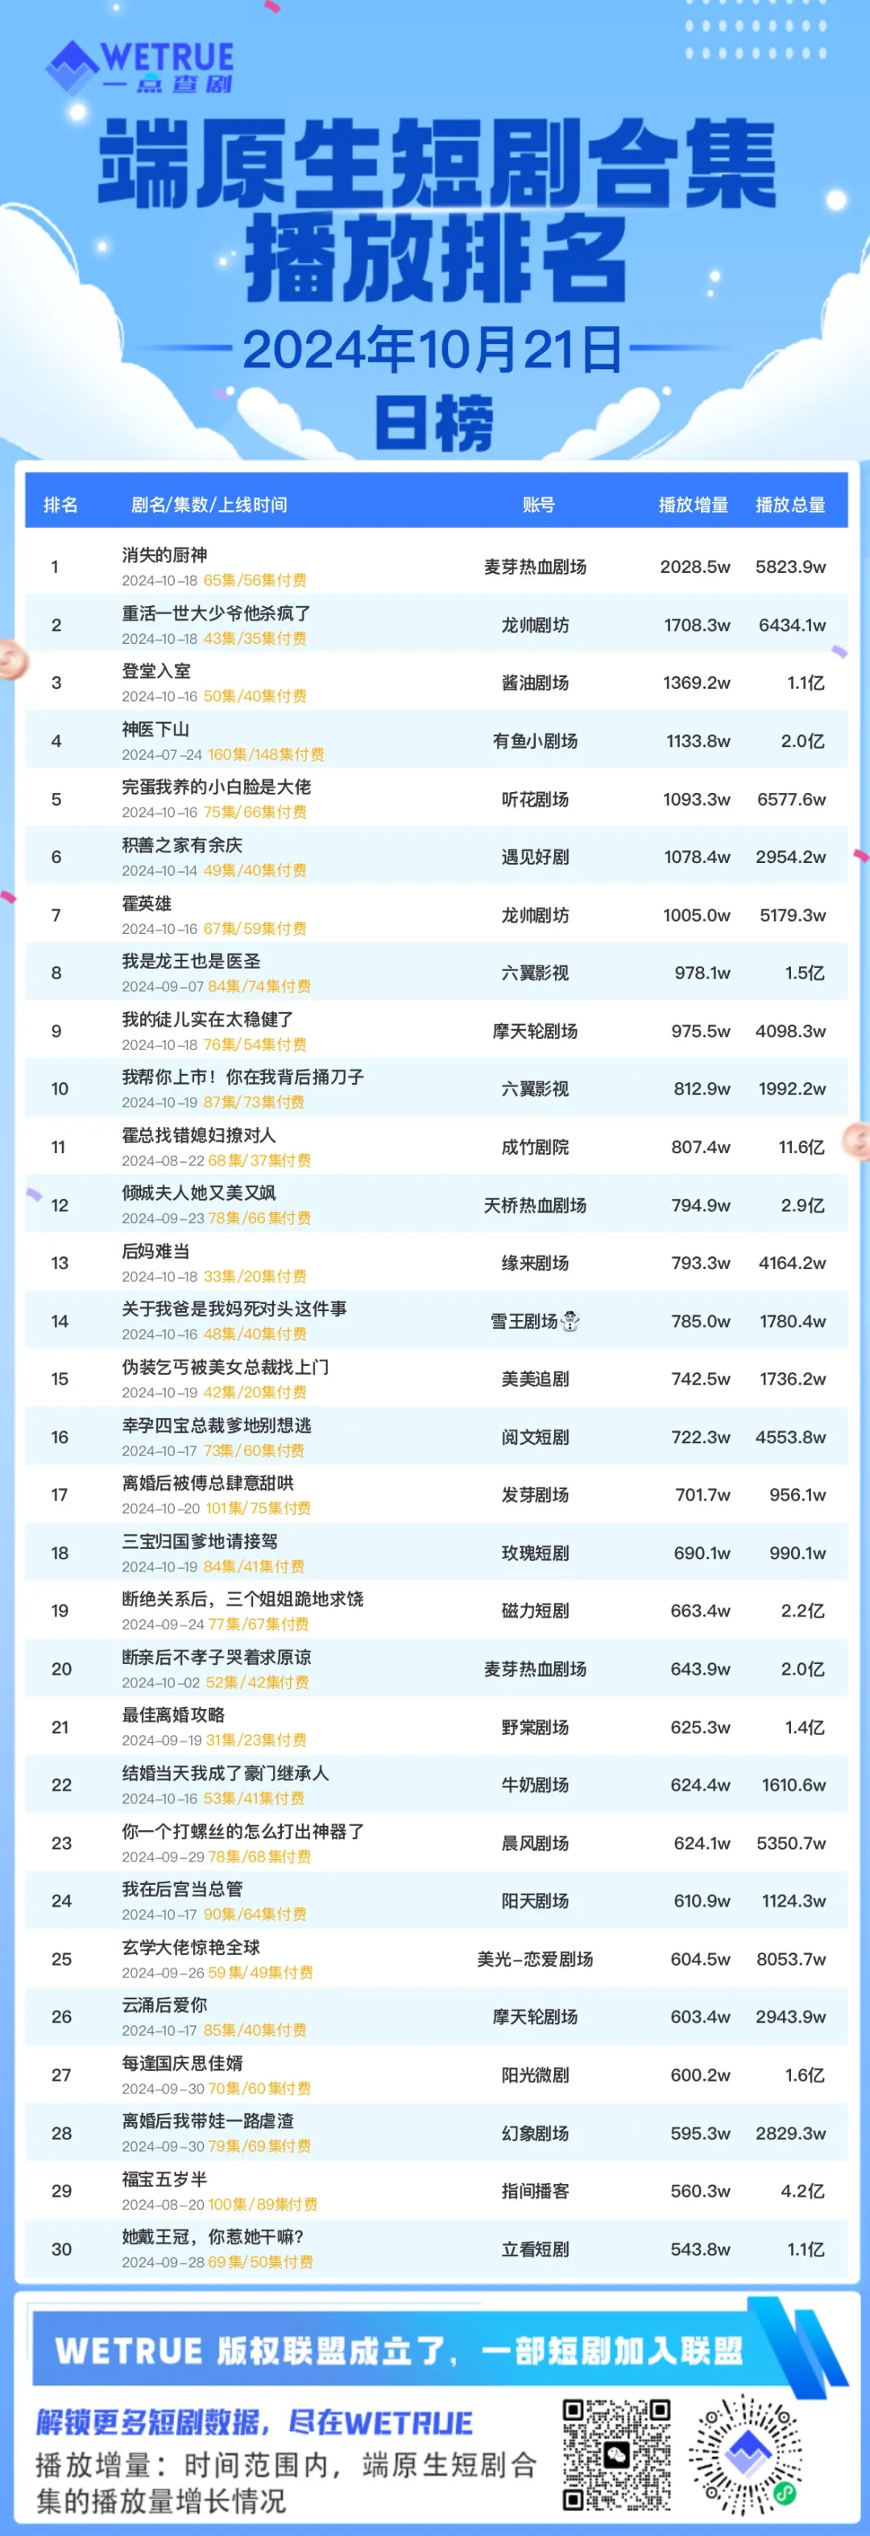Select the drama title 完蛋我养的小白脸是大佬
Screen dimensions: 870x2536
pyautogui.click(x=217, y=787)
